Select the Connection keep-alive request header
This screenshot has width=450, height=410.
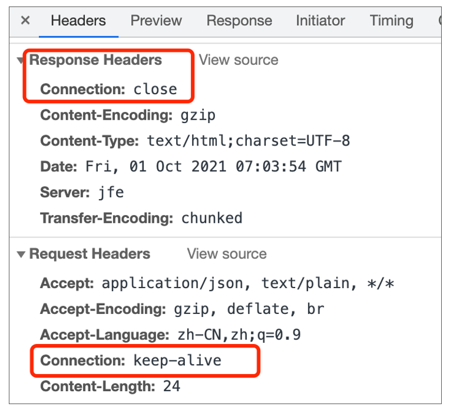(x=131, y=360)
